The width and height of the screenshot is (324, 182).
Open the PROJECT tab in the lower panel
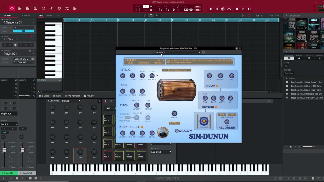pyautogui.click(x=89, y=96)
